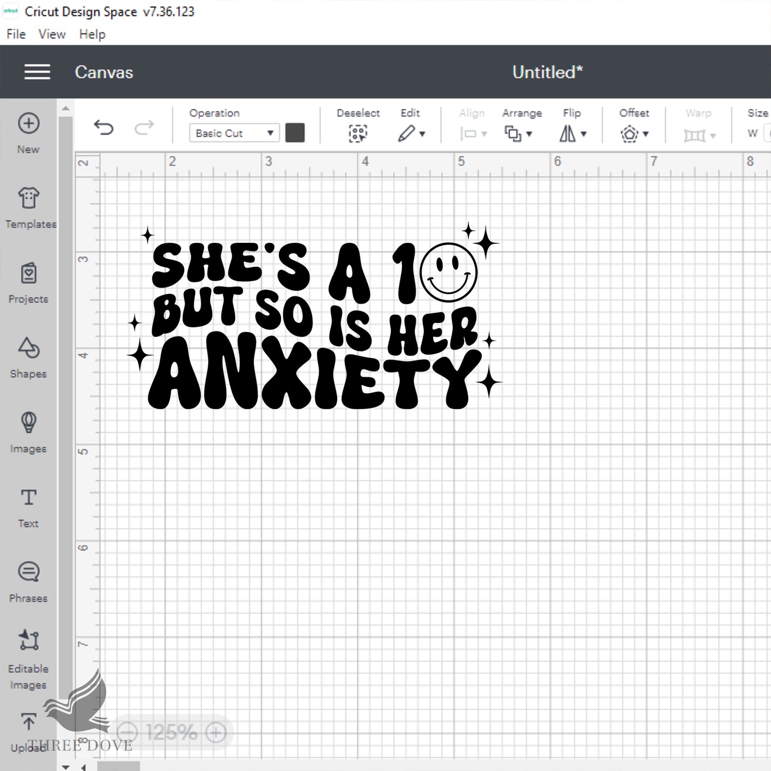Zoom in with the plus button

(x=216, y=732)
